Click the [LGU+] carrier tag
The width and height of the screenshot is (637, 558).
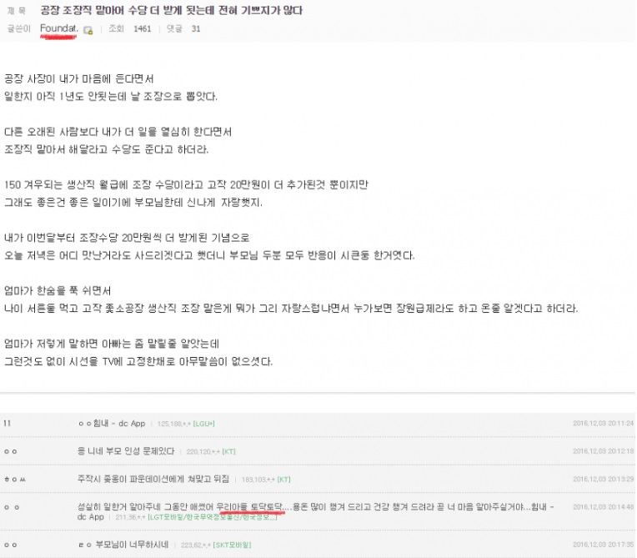pyautogui.click(x=204, y=424)
